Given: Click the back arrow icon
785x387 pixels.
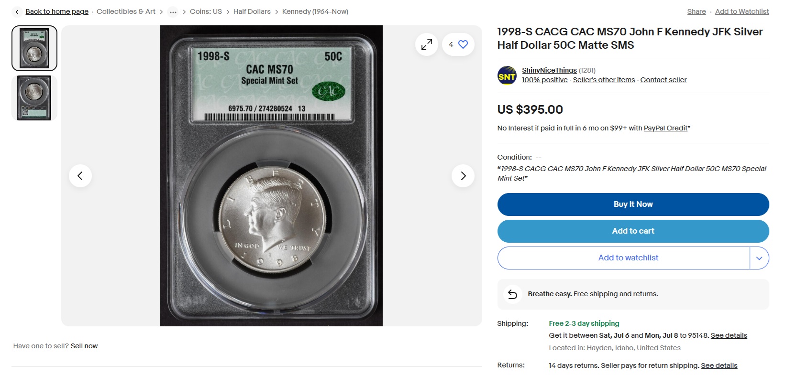Looking at the screenshot, I should point(17,12).
